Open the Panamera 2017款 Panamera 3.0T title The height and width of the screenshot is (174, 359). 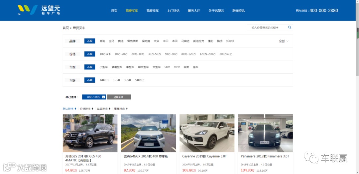[x=265, y=156]
